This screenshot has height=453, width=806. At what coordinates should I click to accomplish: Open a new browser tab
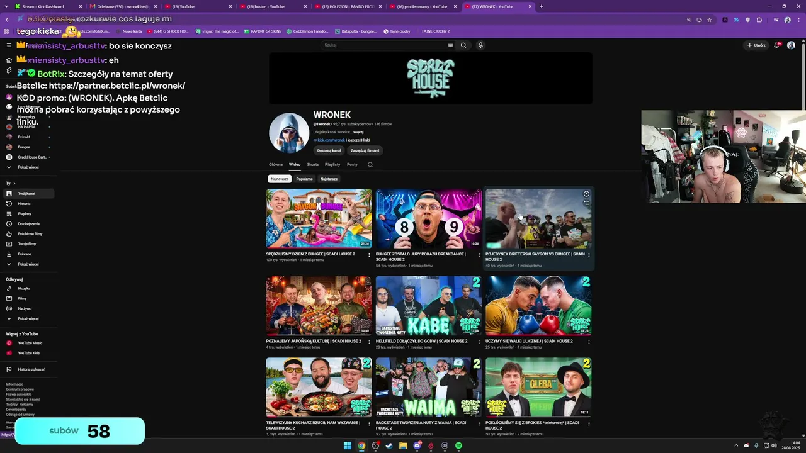tap(542, 6)
